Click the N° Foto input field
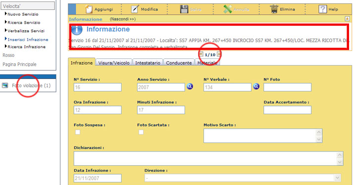Image resolution: width=354 pixels, height=185 pixels. coord(287,88)
